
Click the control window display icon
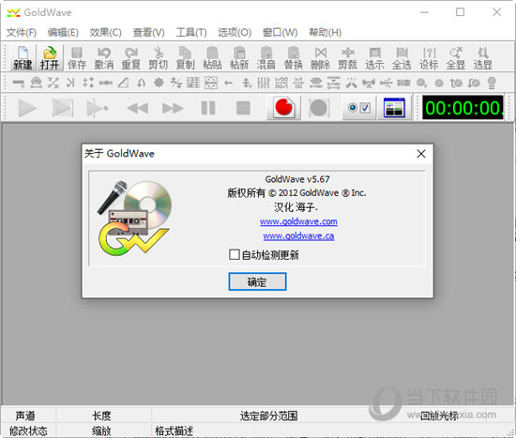coord(394,108)
